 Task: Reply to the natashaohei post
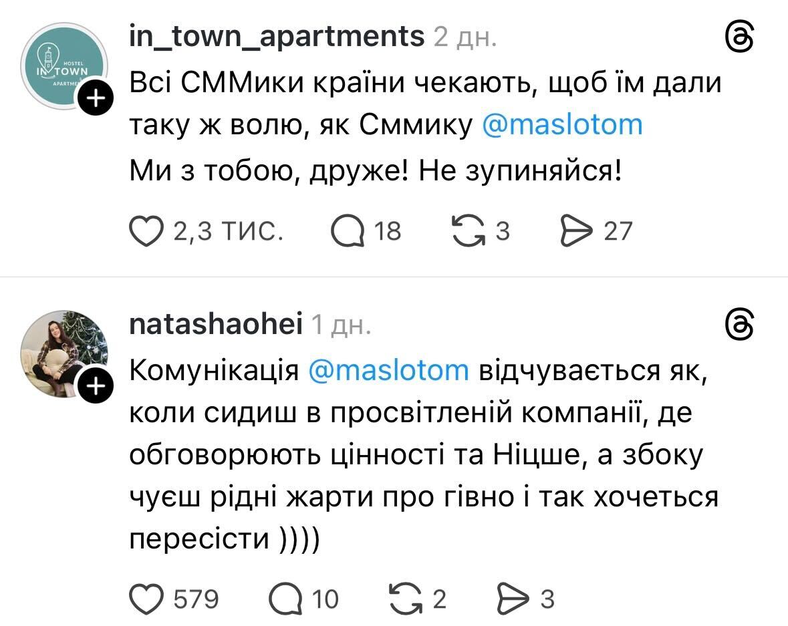(x=285, y=599)
